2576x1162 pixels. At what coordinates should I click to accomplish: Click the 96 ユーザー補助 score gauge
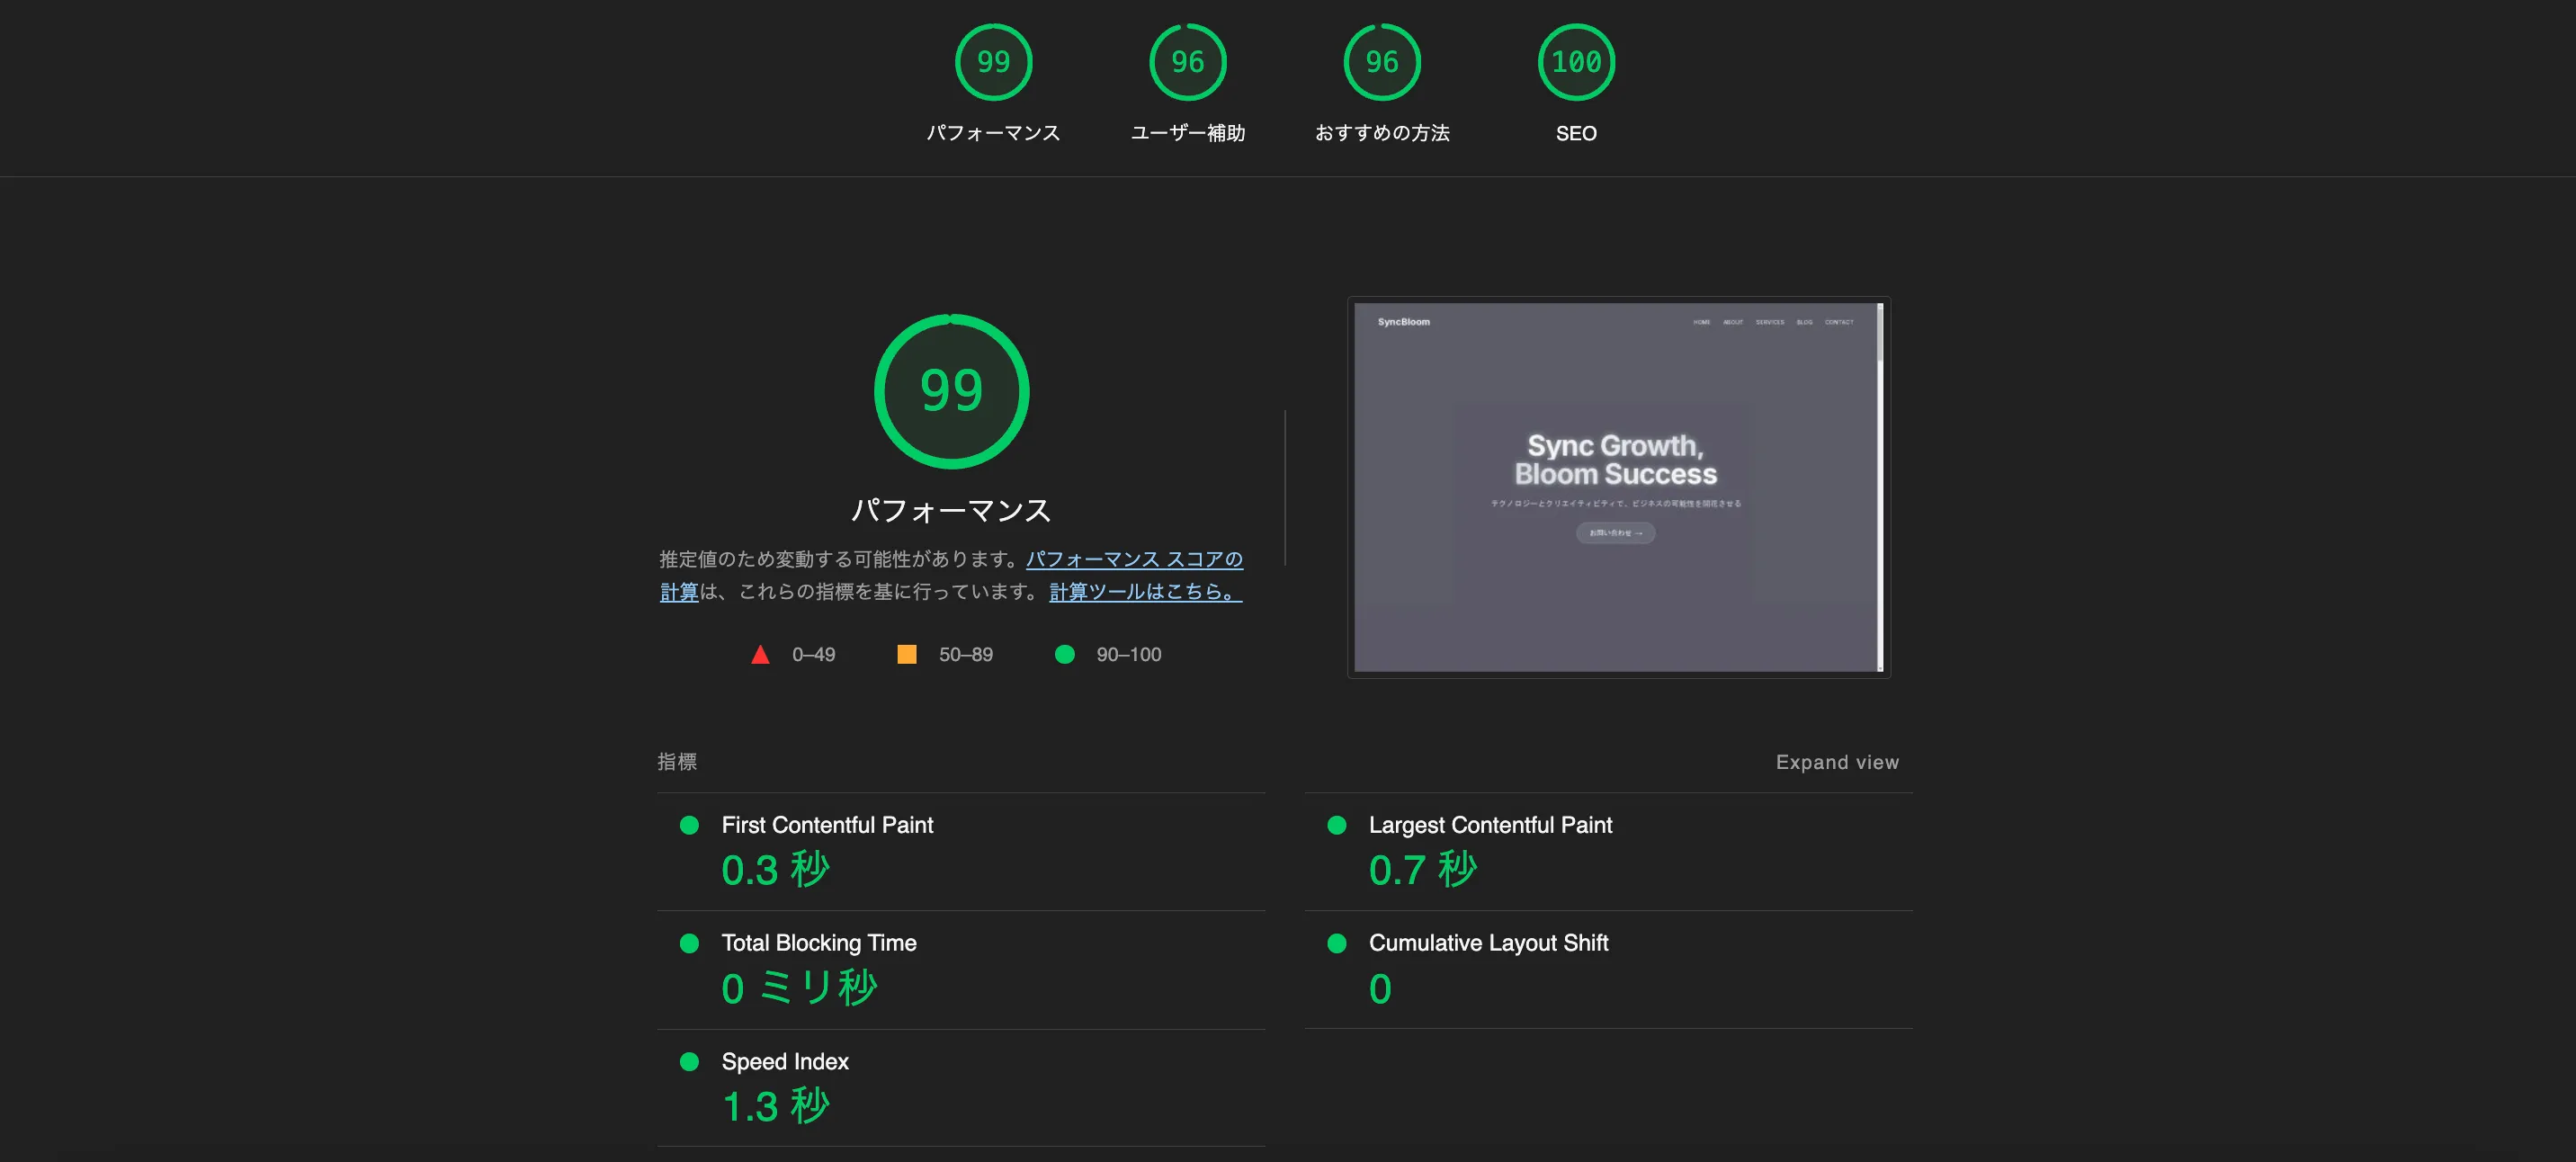pos(1187,62)
